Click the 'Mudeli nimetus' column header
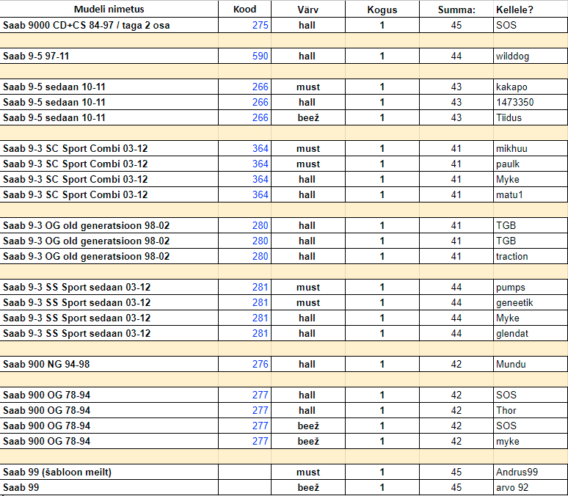This screenshot has width=568, height=496. 109,10
